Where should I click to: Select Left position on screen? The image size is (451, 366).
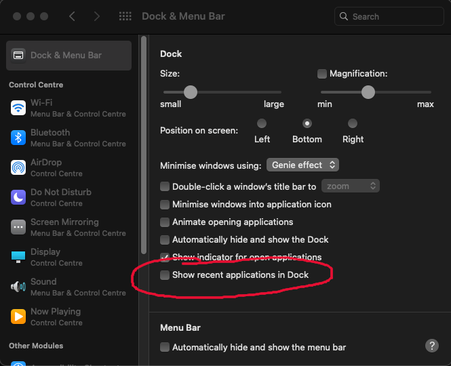(262, 123)
